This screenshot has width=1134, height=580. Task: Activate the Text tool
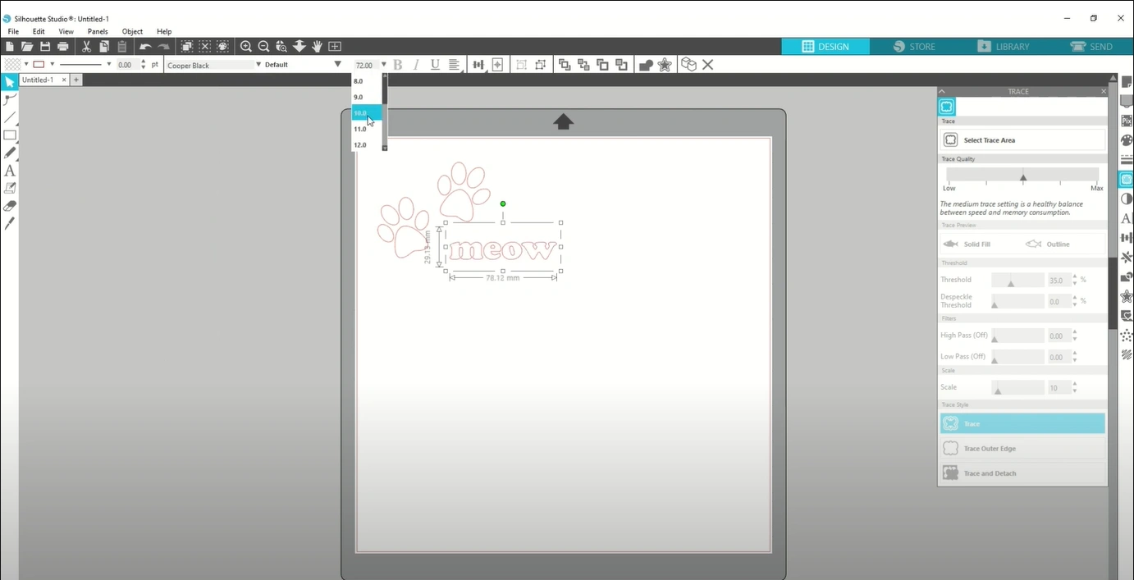[x=10, y=171]
